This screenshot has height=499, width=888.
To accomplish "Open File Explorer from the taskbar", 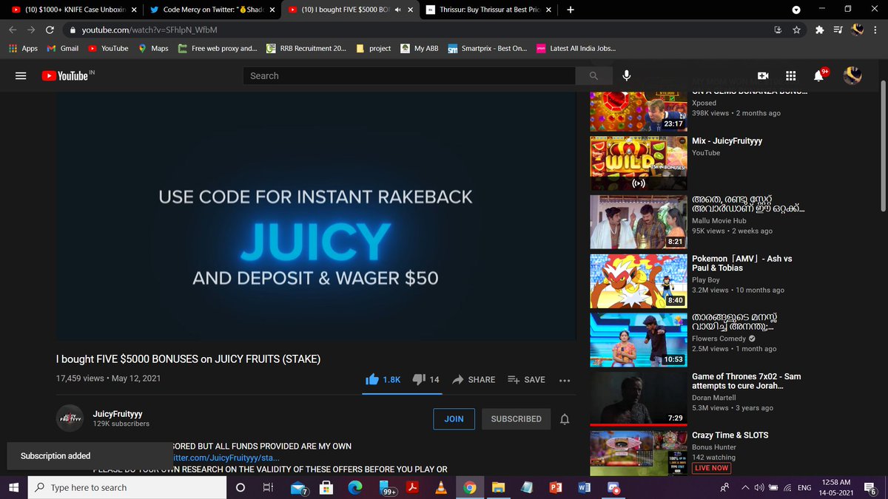I will [x=497, y=488].
